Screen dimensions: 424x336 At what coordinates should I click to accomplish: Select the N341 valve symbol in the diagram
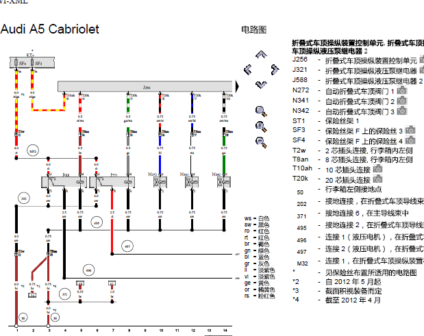click(x=192, y=182)
